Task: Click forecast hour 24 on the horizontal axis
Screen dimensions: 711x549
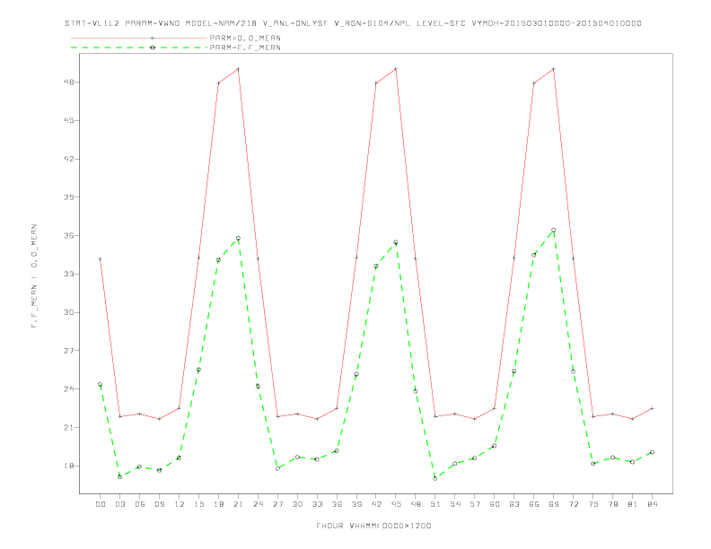Action: pyautogui.click(x=258, y=504)
